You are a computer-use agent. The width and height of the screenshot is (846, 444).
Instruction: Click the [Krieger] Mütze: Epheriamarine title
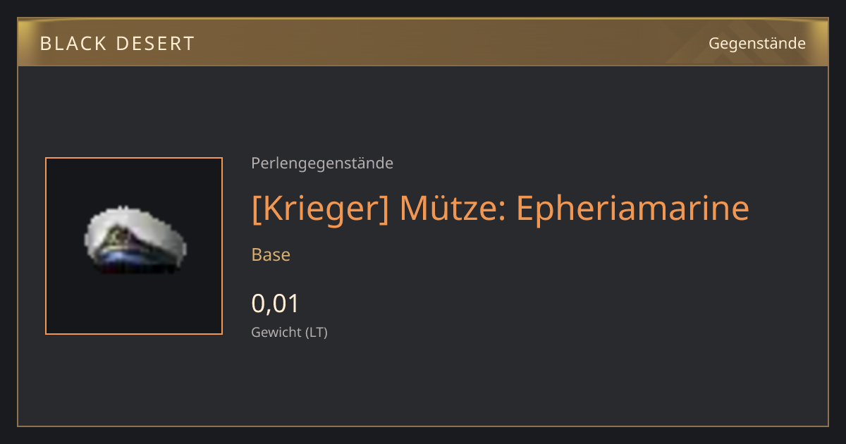[500, 208]
